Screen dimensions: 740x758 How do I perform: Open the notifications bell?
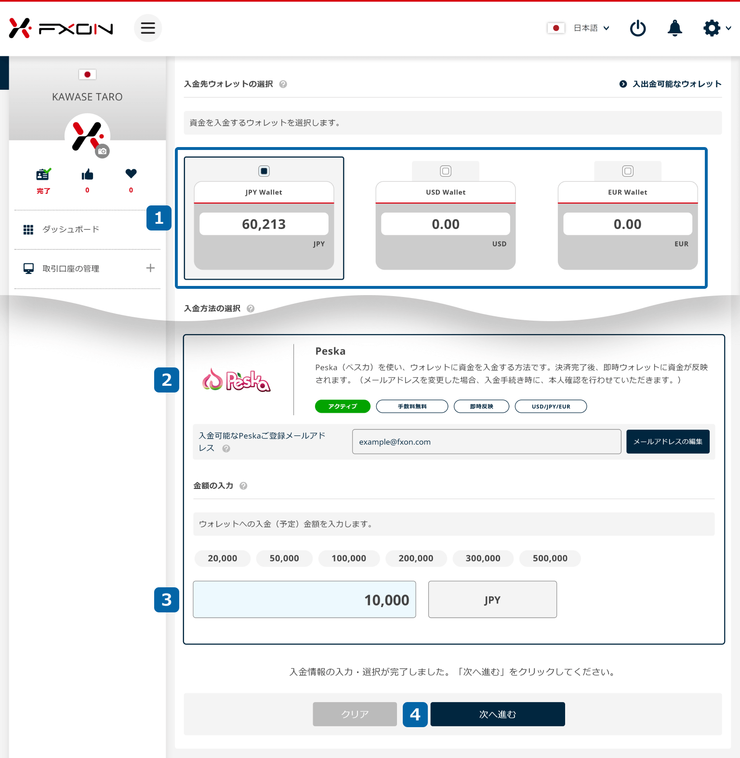pos(674,28)
